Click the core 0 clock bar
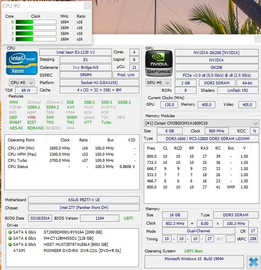The image size is (261, 270). pyautogui.click(x=36, y=22)
